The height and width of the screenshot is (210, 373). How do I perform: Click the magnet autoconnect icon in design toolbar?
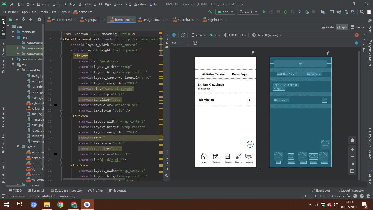(x=195, y=43)
